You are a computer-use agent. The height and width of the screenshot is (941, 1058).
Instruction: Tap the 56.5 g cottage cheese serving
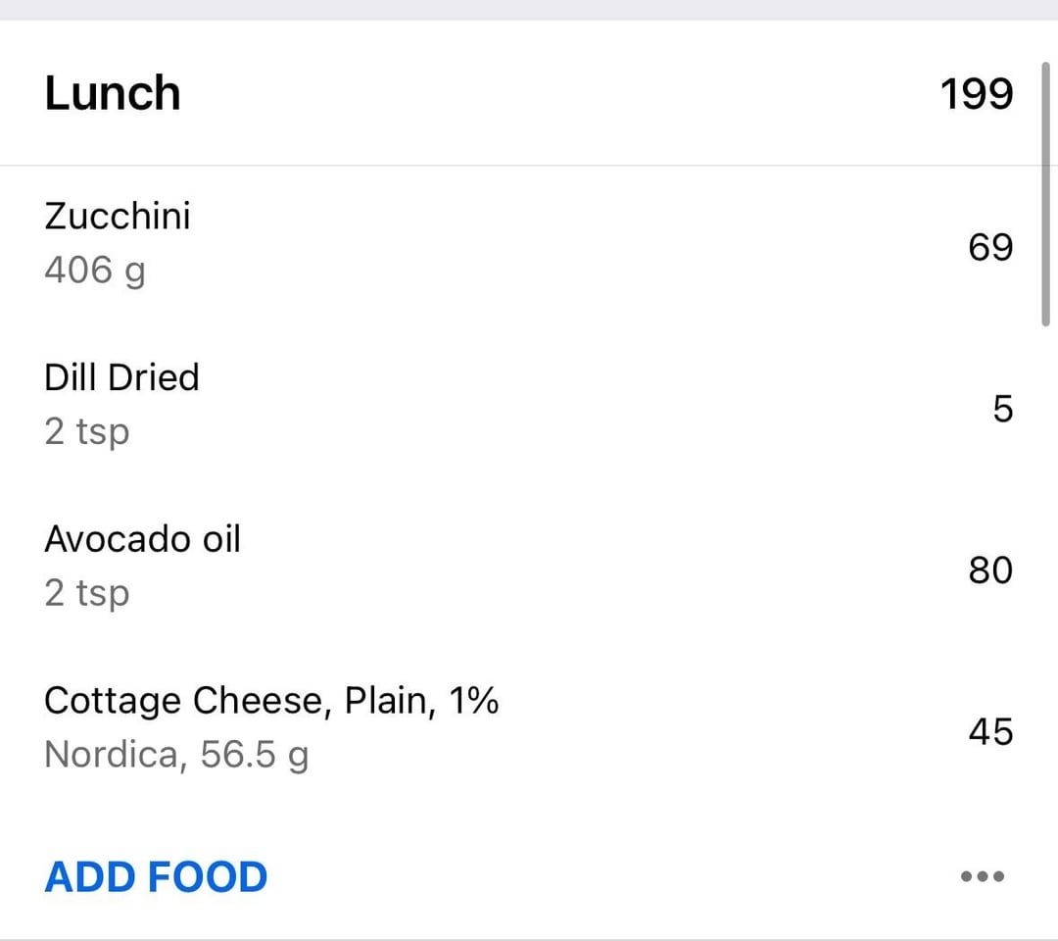(x=255, y=755)
